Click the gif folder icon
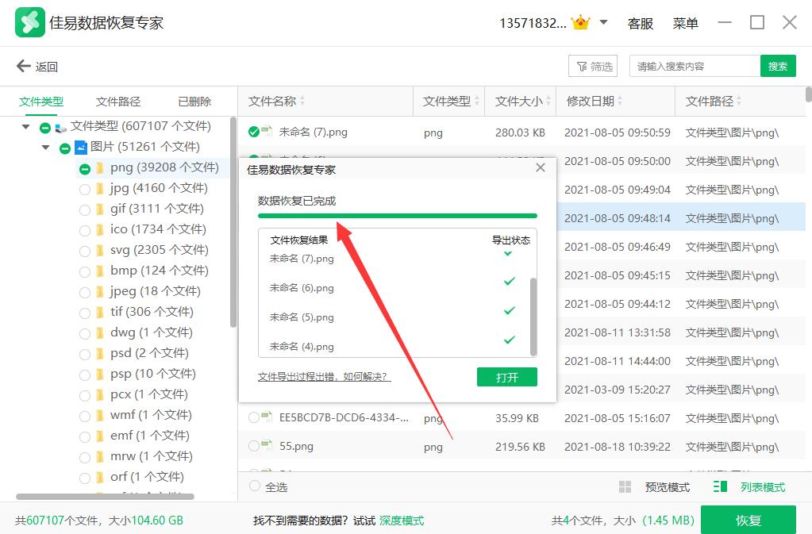Screen dimensions: 812x534 pos(100,209)
